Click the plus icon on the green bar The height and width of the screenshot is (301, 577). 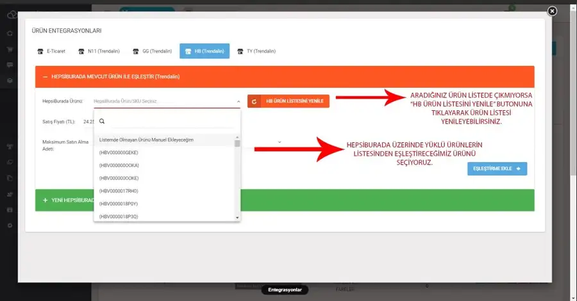pyautogui.click(x=46, y=200)
